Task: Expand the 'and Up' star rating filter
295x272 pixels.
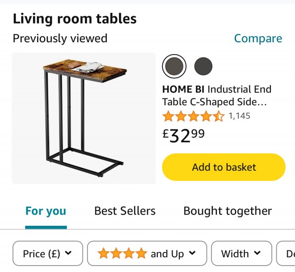Action: click(147, 254)
